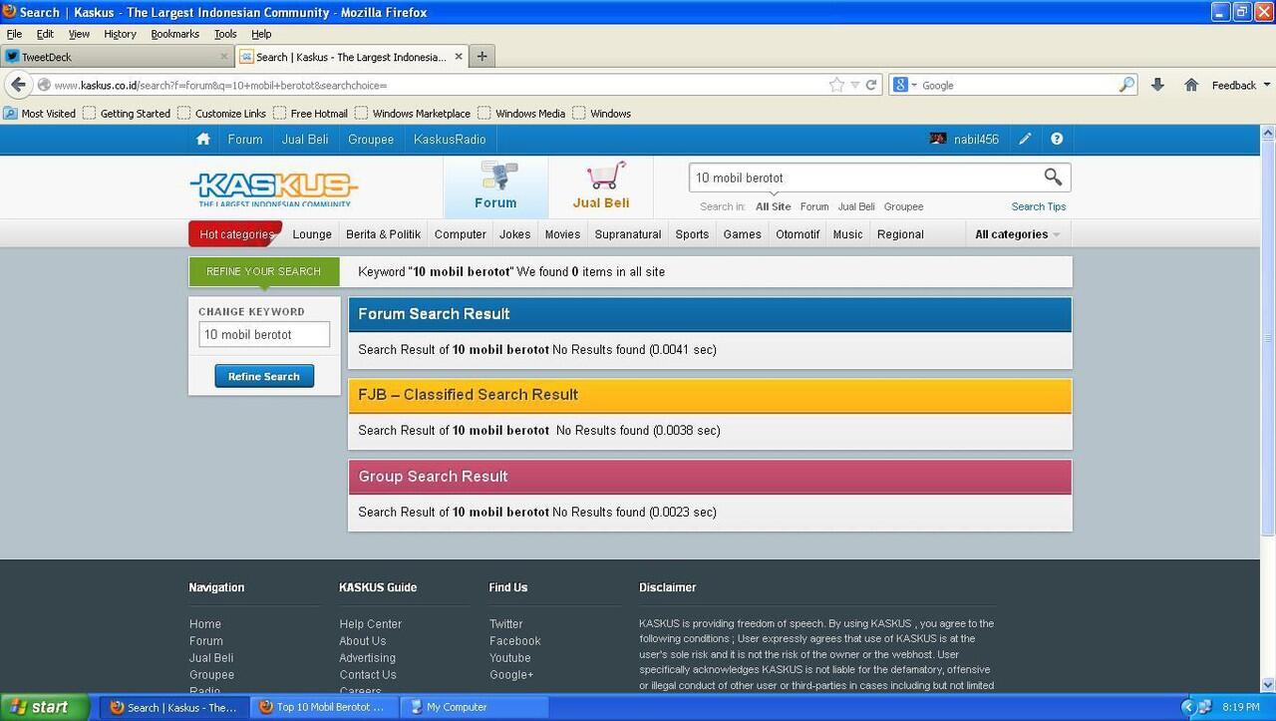1276x721 pixels.
Task: Open the Tools menu
Action: pyautogui.click(x=225, y=34)
